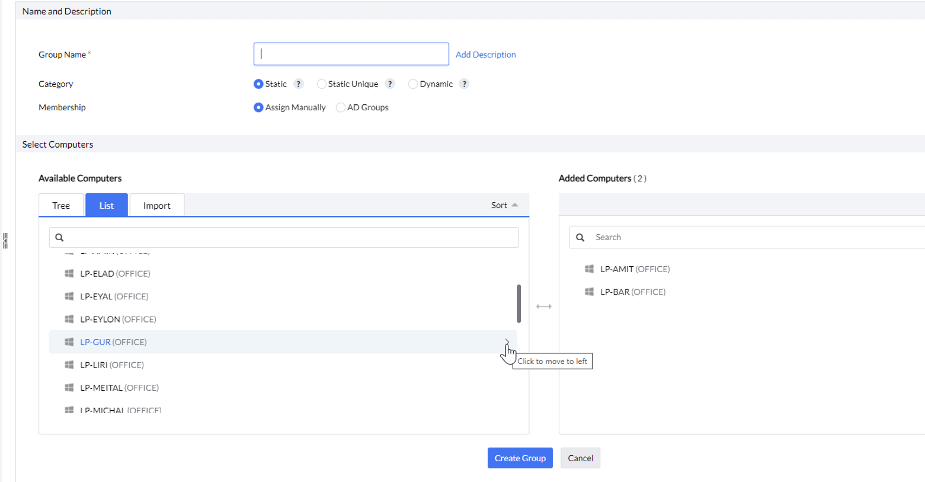This screenshot has width=925, height=482.
Task: Click the move arrow on LP-GUR row
Action: (507, 342)
